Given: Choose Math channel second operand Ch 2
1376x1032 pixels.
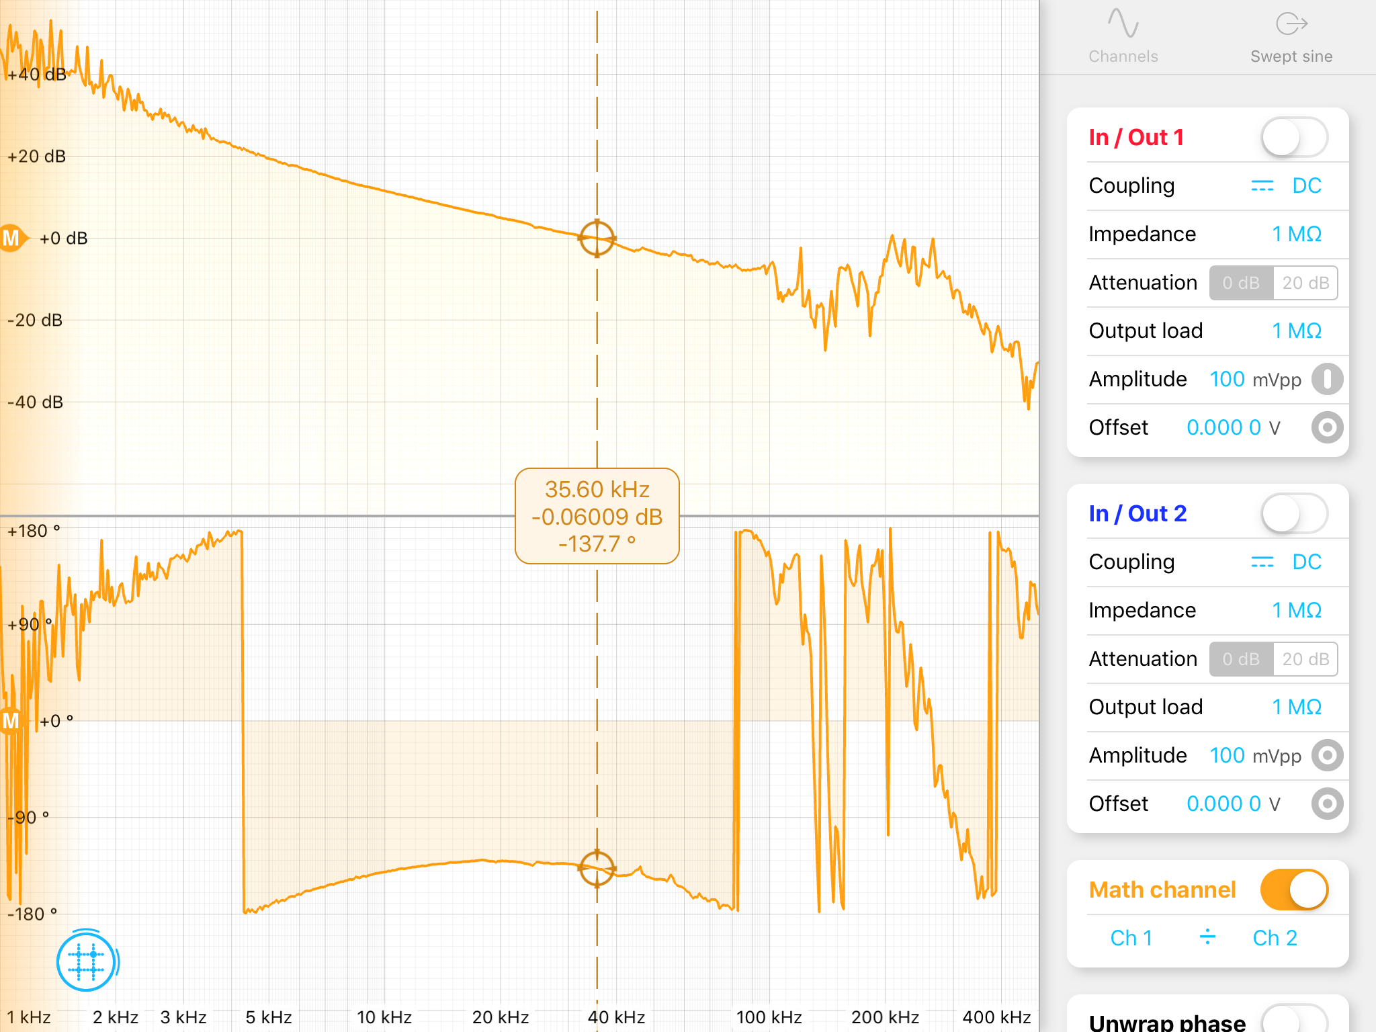Looking at the screenshot, I should tap(1275, 937).
